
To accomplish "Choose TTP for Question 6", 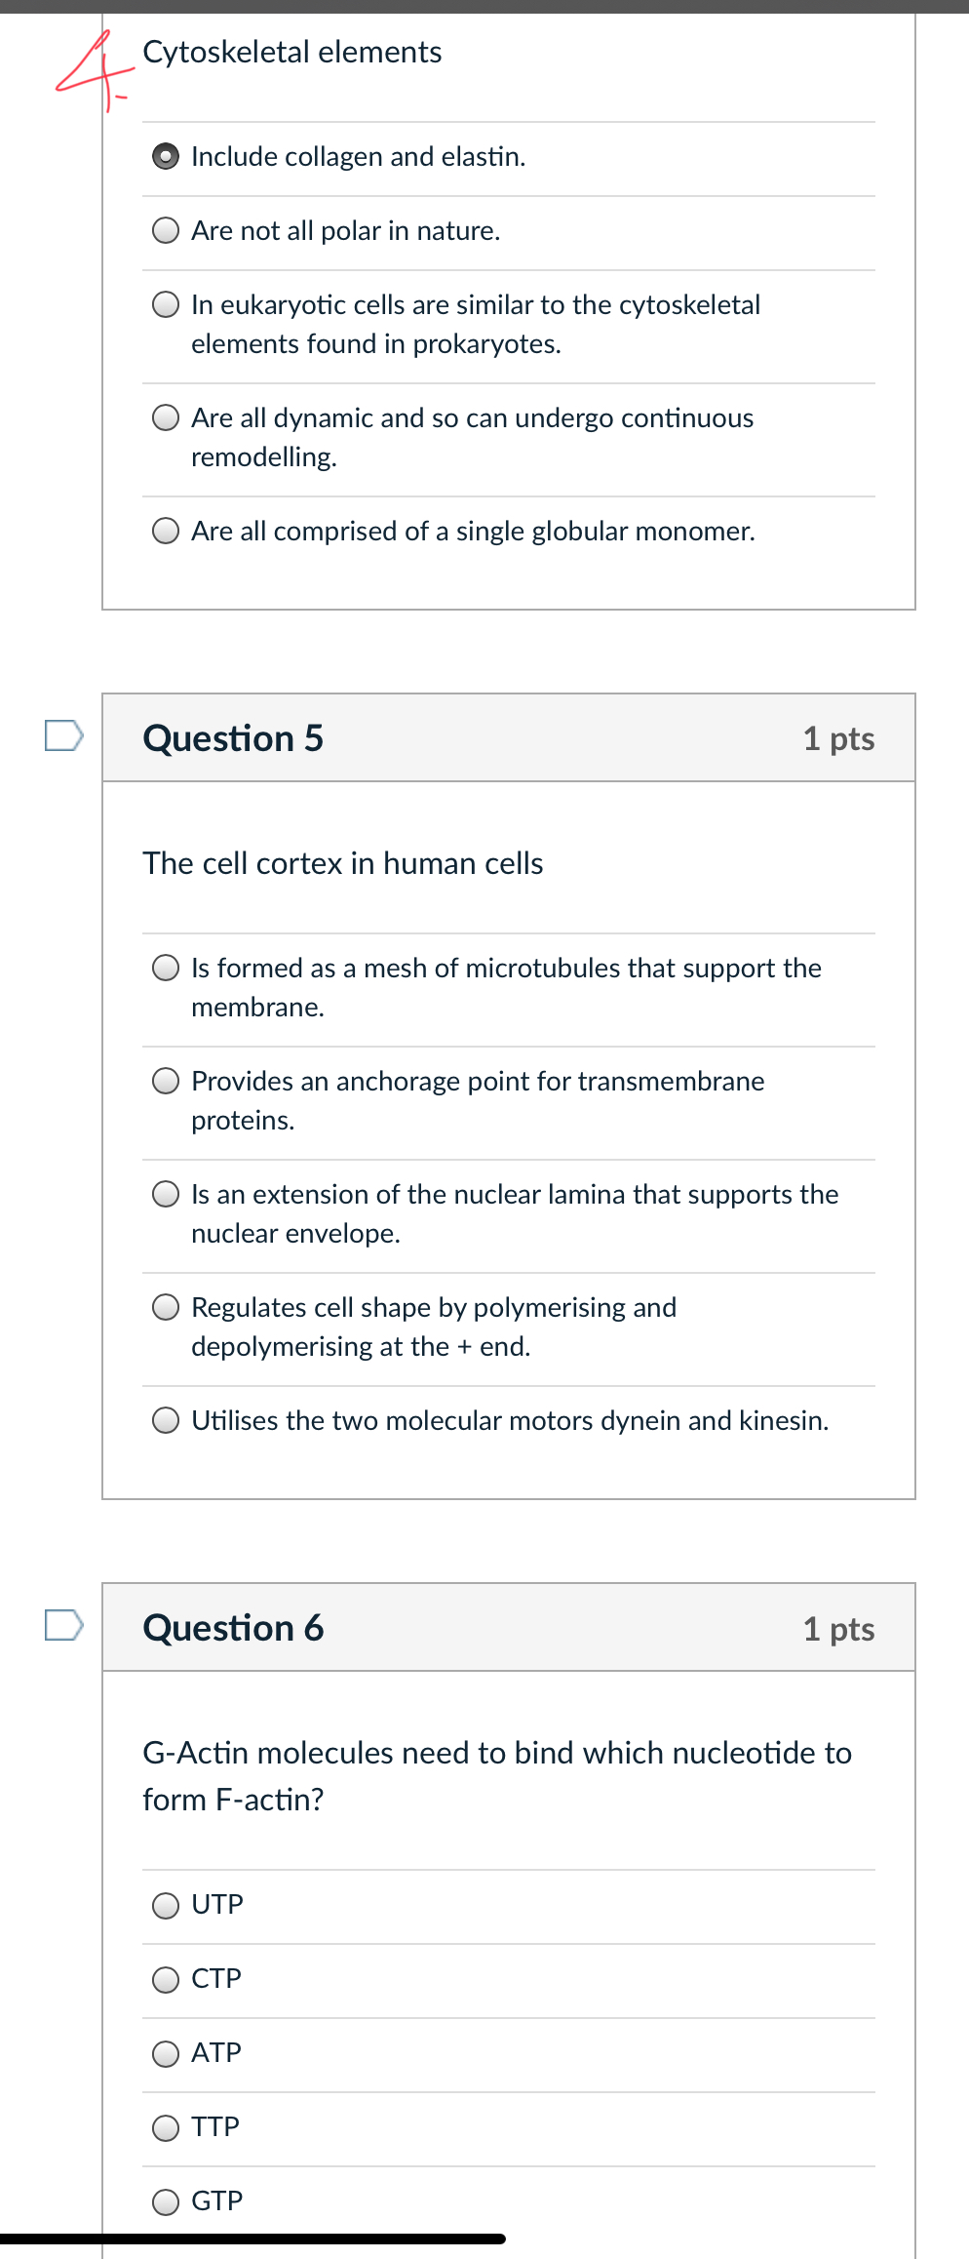I will click(x=166, y=2126).
